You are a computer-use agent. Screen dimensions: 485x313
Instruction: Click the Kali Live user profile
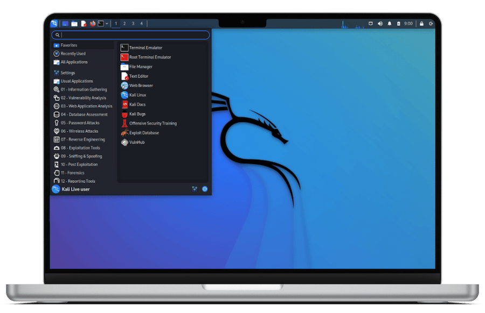click(71, 189)
